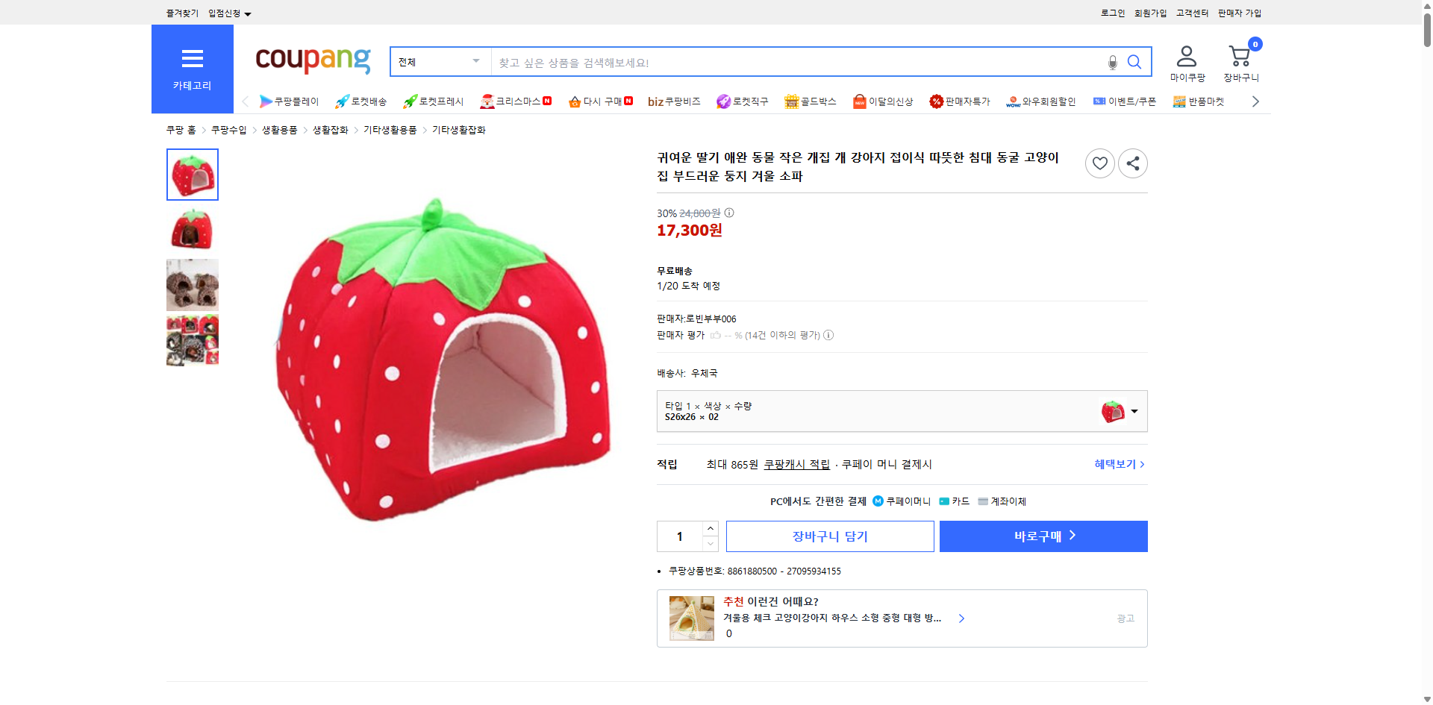This screenshot has width=1433, height=705.
Task: Open the product option selection dropdown
Action: tap(1134, 410)
